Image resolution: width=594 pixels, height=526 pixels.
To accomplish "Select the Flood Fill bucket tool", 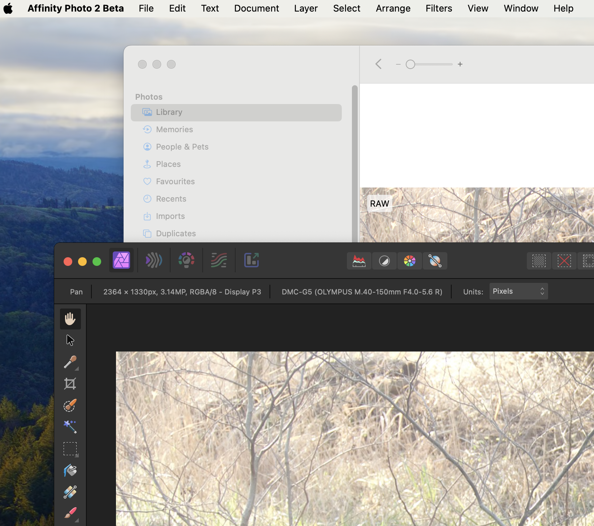I will point(70,470).
